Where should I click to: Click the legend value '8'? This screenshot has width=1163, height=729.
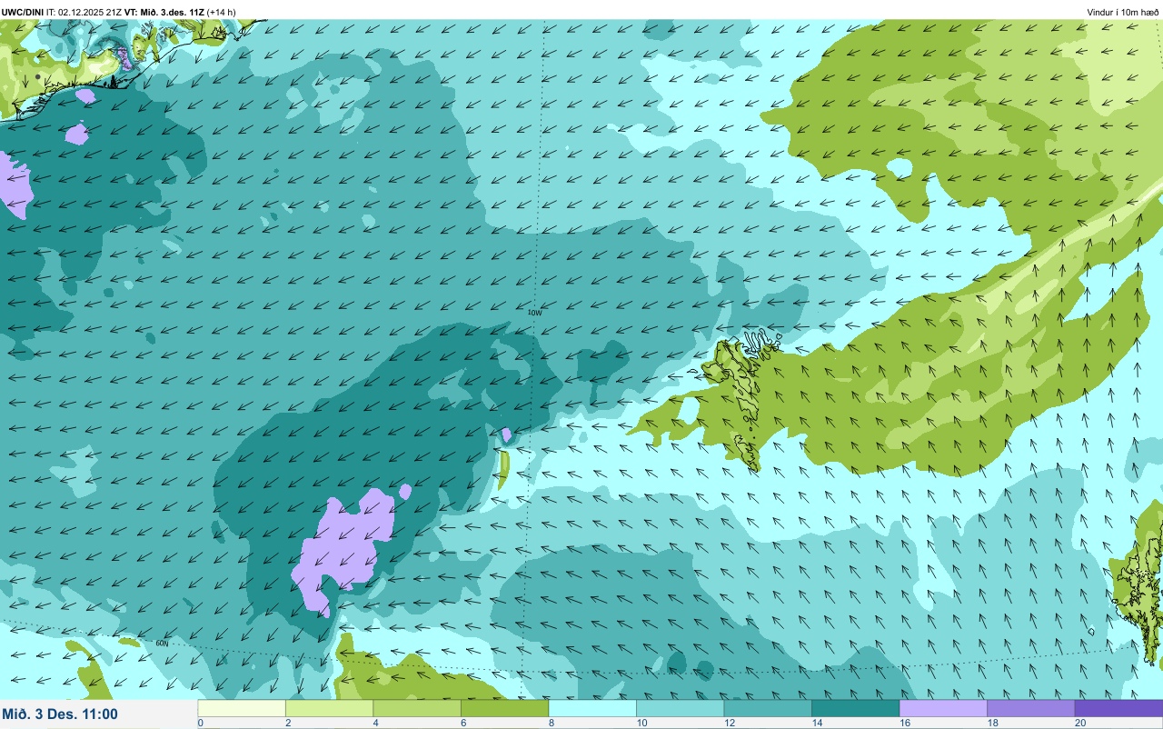(550, 723)
